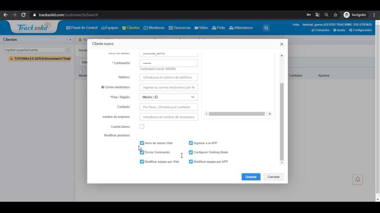
Task: Click the search icon beside Ingrese usuario/cuenta
Action: click(68, 50)
